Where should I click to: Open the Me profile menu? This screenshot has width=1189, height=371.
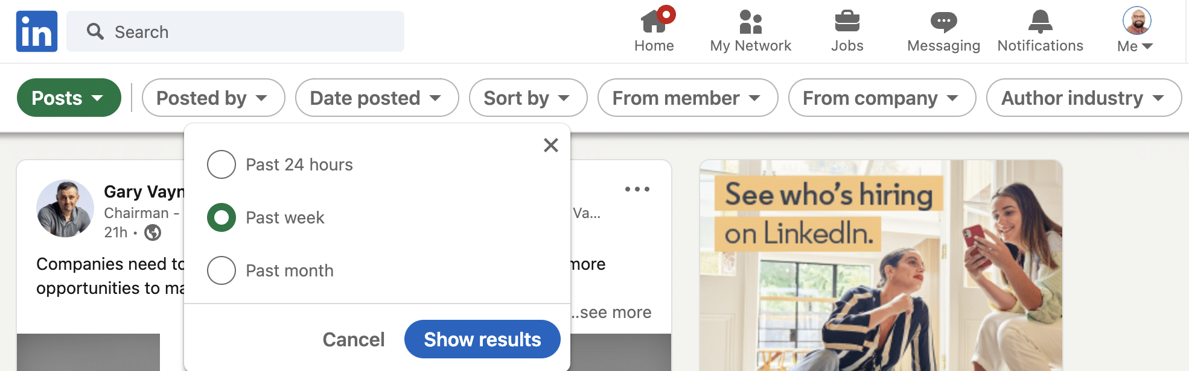pos(1136,30)
